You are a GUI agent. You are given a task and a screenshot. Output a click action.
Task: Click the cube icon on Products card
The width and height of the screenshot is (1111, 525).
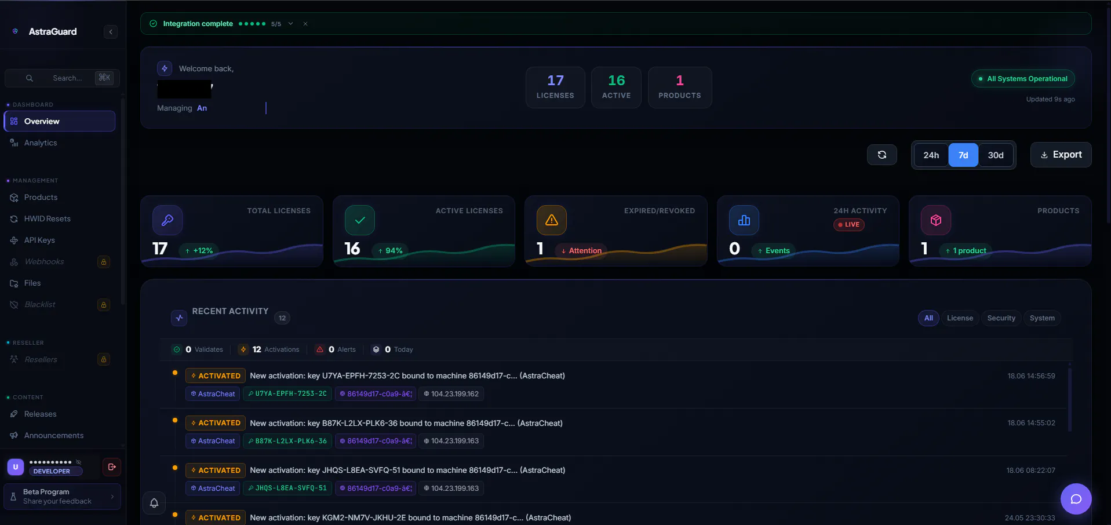click(936, 220)
